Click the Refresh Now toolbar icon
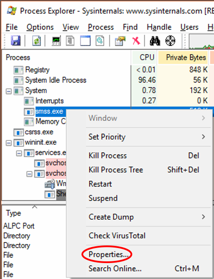Image resolution: width=214 pixels, height=279 pixels. [x=37, y=41]
